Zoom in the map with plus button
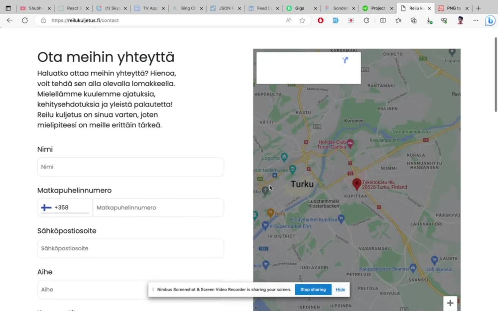The height and width of the screenshot is (311, 498). (450, 303)
